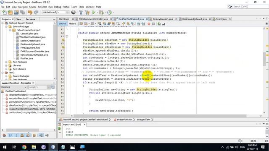The width and height of the screenshot is (269, 151).
Task: Click the Redo arrow in main toolbar
Action: pyautogui.click(x=36, y=12)
